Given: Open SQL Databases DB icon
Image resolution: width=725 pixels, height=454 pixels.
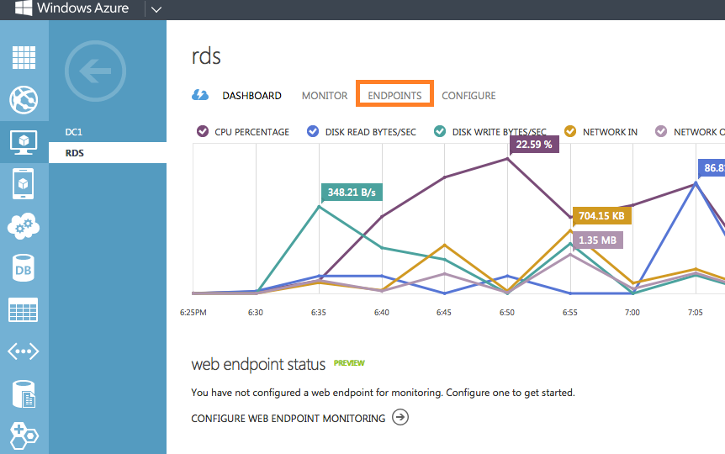Looking at the screenshot, I should pyautogui.click(x=23, y=268).
